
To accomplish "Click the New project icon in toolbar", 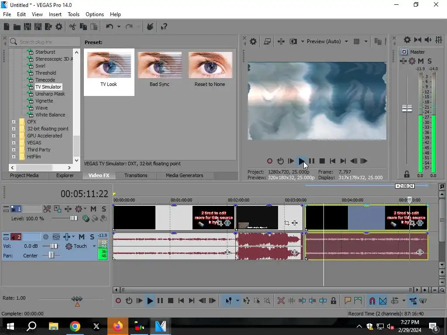I will point(7,27).
